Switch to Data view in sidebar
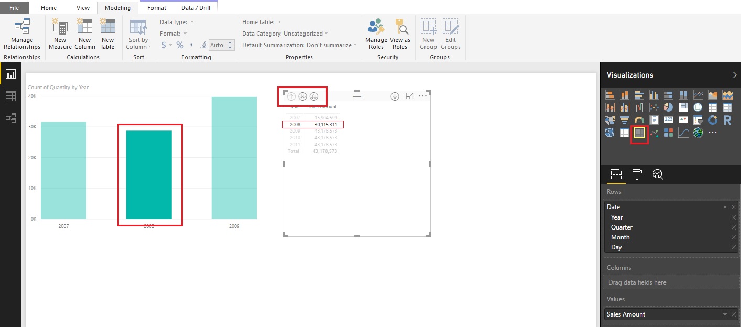Image resolution: width=741 pixels, height=327 pixels. pyautogui.click(x=10, y=96)
